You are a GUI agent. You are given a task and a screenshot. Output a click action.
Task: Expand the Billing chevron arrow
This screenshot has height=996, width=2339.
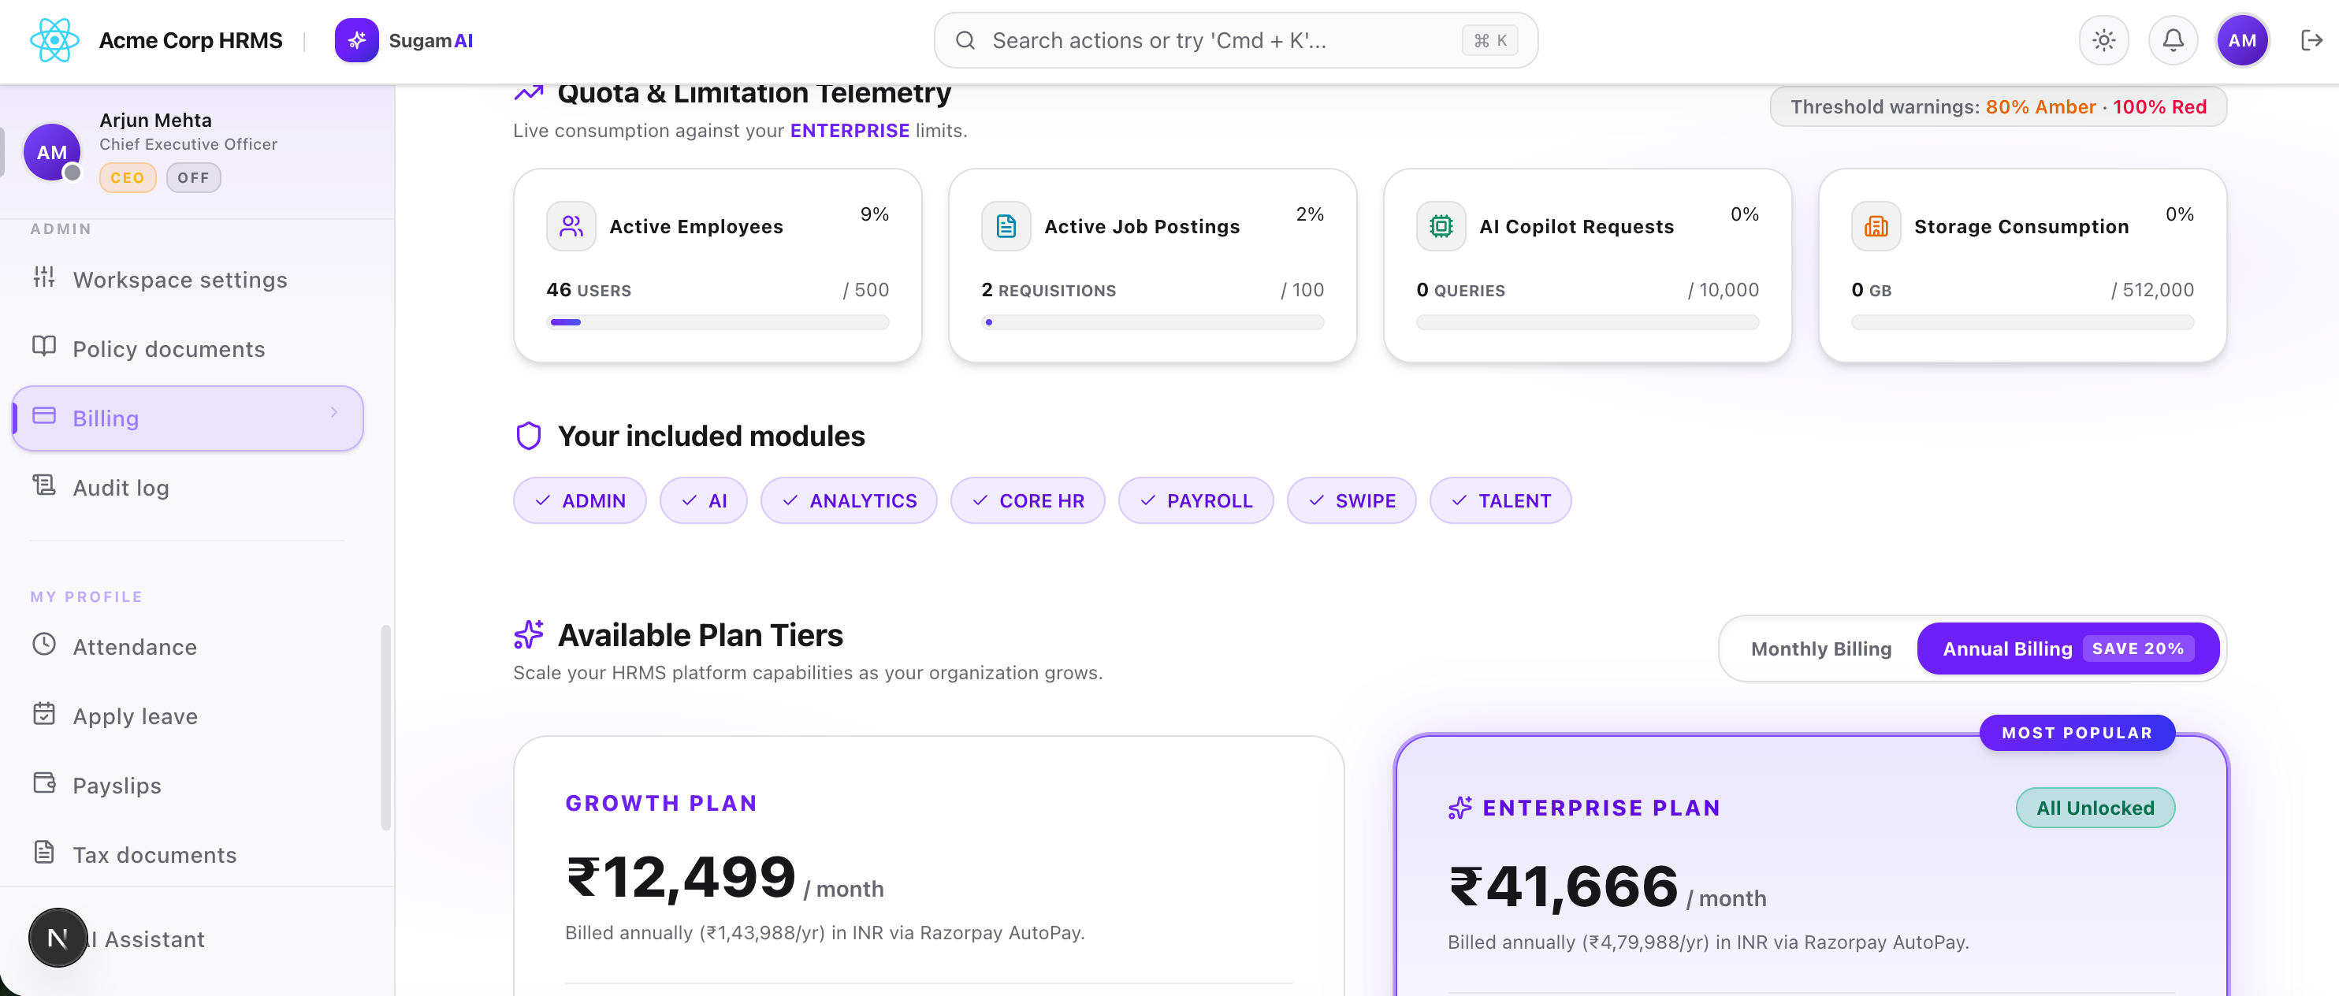[x=334, y=413]
